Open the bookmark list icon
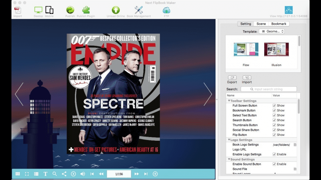 click(36, 174)
